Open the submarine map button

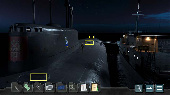[149, 88]
